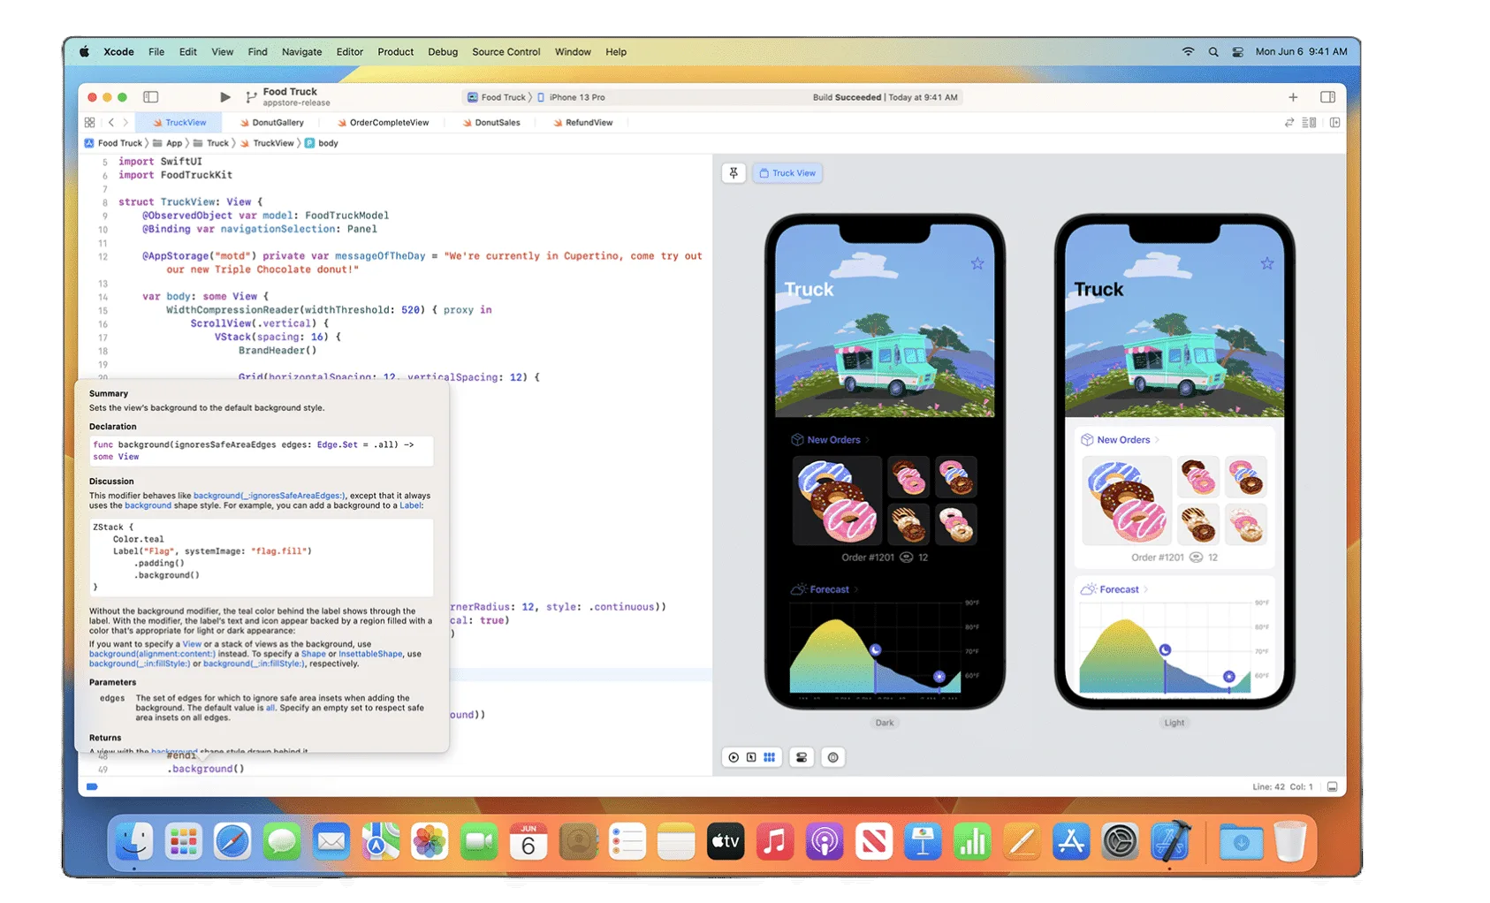Open New Orders in dark preview
This screenshot has height=903, width=1490.
[x=830, y=440]
